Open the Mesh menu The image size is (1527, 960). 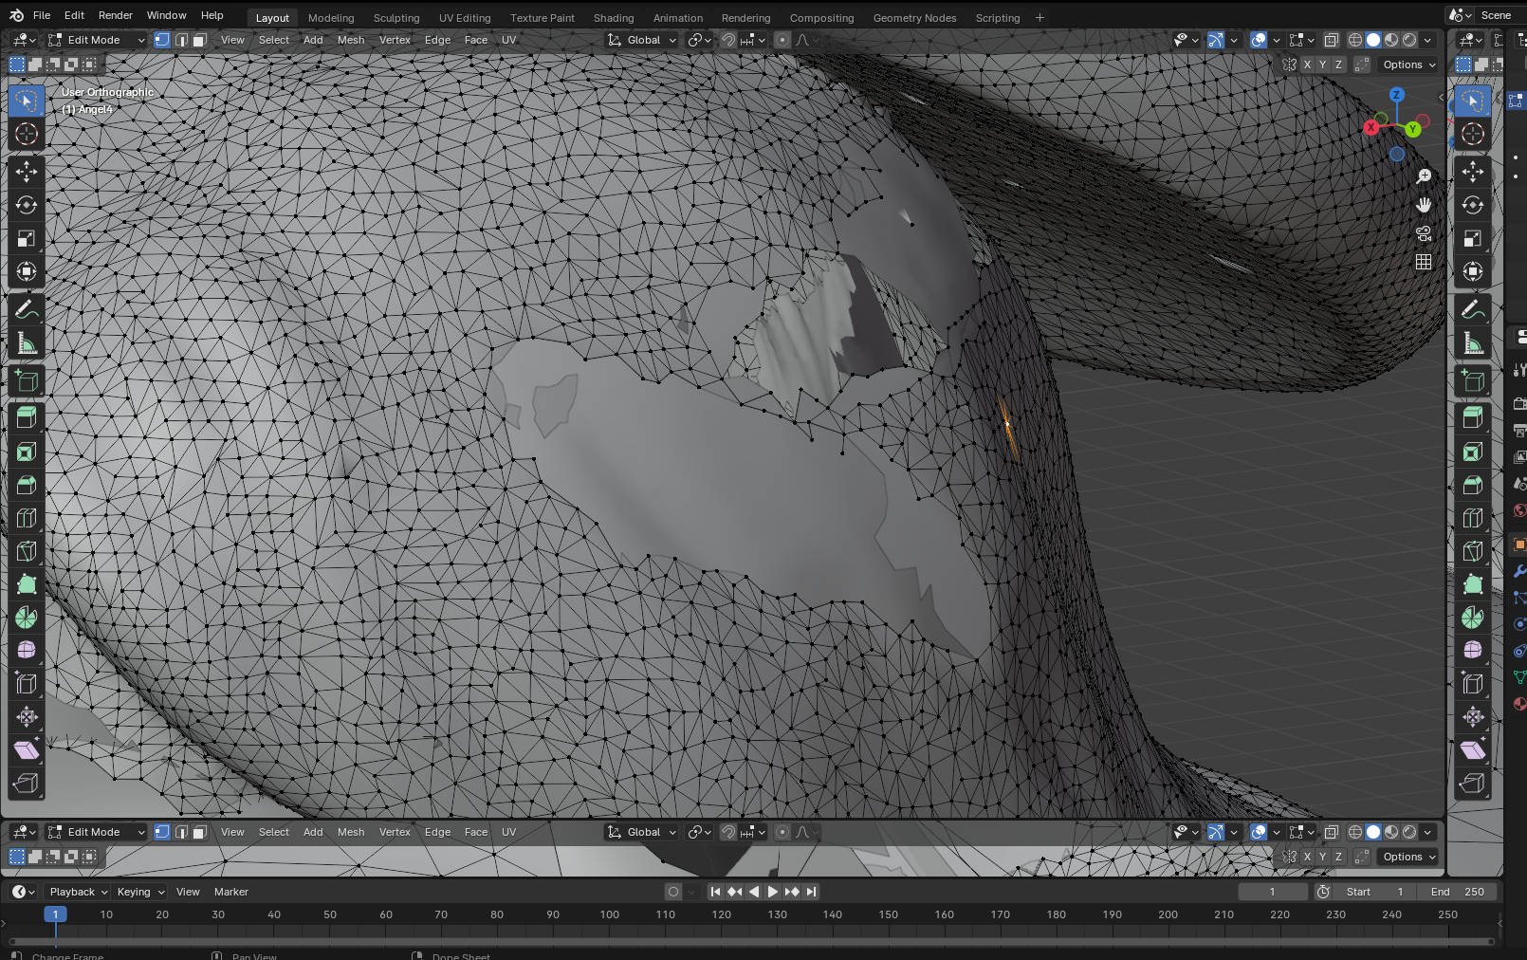(x=351, y=40)
